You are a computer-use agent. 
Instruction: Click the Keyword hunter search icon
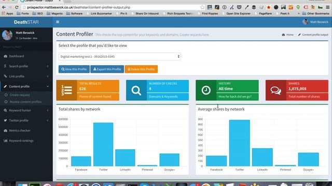(x=6, y=110)
